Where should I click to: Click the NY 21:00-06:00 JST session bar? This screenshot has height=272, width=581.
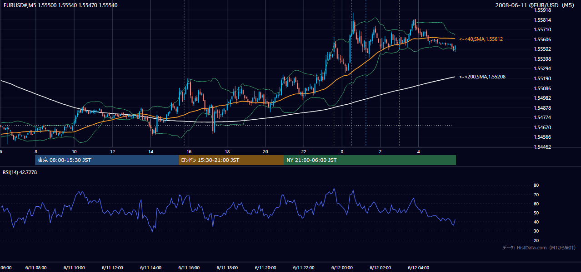point(370,160)
